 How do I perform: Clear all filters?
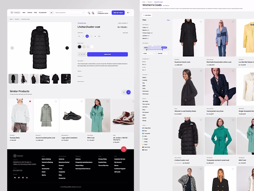click(168, 20)
